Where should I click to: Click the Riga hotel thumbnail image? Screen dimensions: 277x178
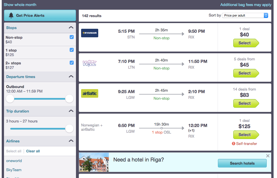pos(94,162)
